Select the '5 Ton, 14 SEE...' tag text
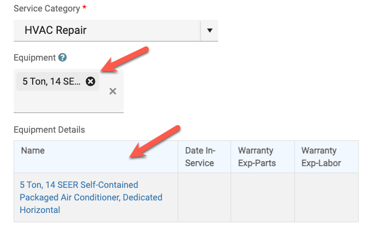The width and height of the screenshot is (387, 231). click(51, 81)
